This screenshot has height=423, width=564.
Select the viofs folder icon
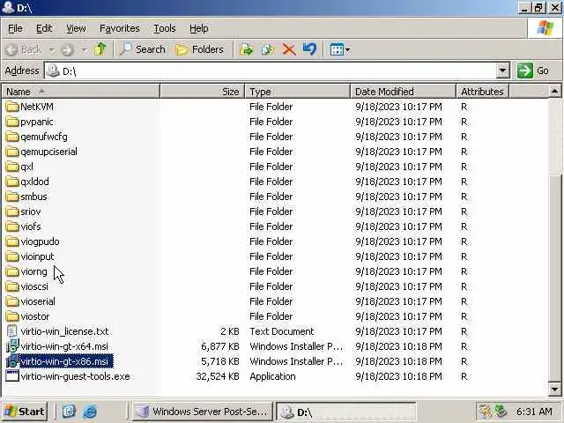(x=12, y=226)
